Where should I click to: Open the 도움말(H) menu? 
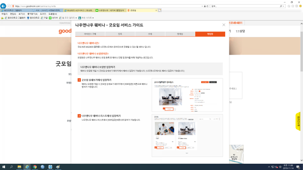pyautogui.click(x=53, y=14)
